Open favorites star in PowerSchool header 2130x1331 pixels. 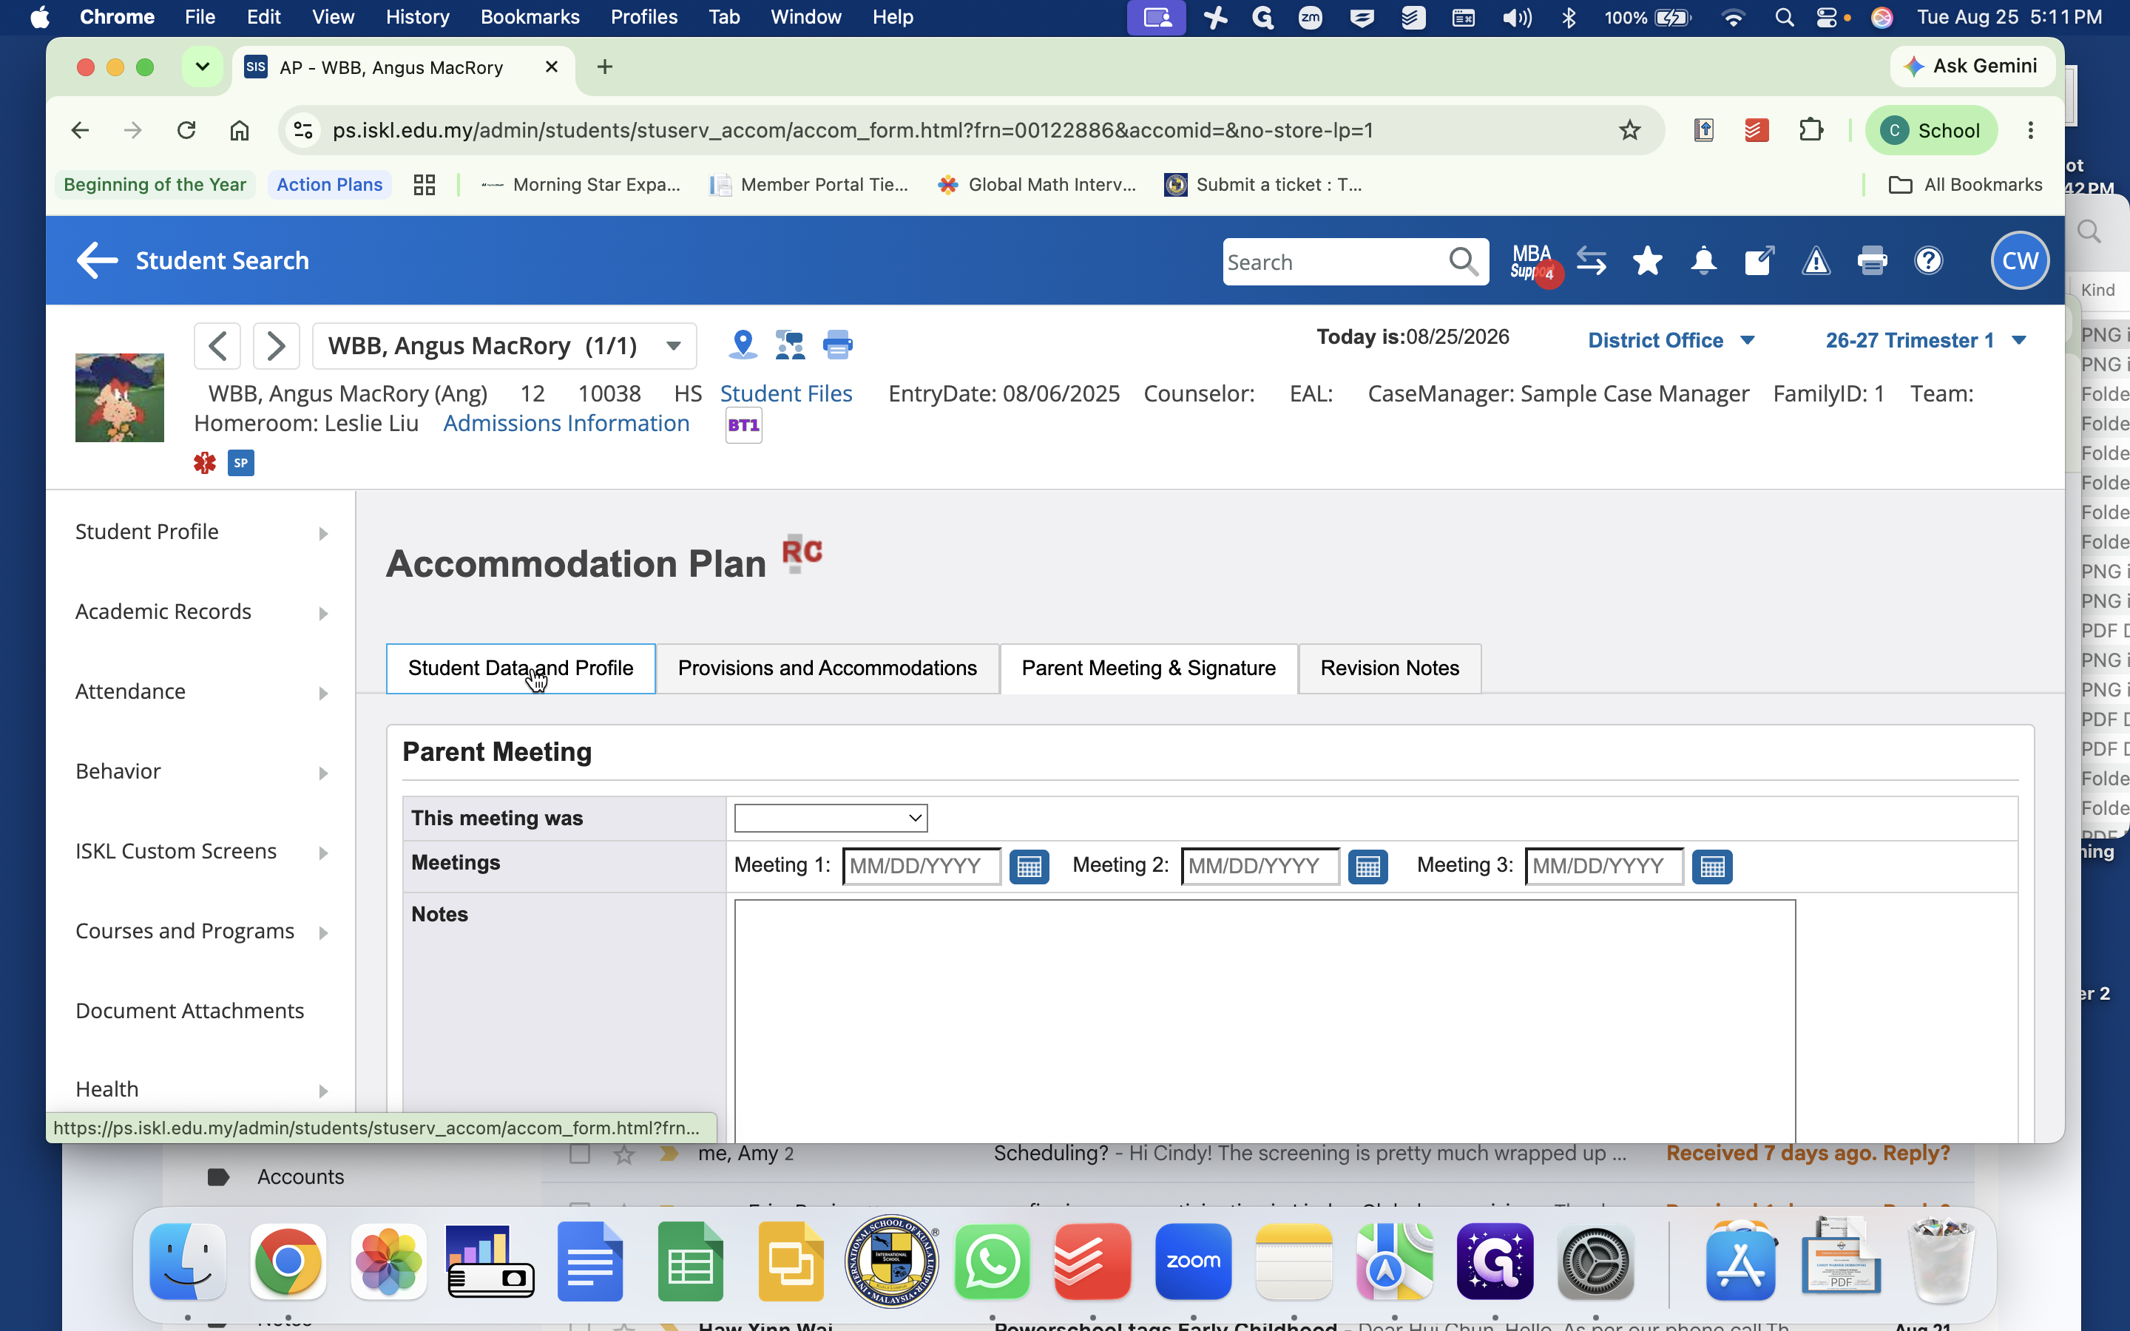tap(1647, 260)
